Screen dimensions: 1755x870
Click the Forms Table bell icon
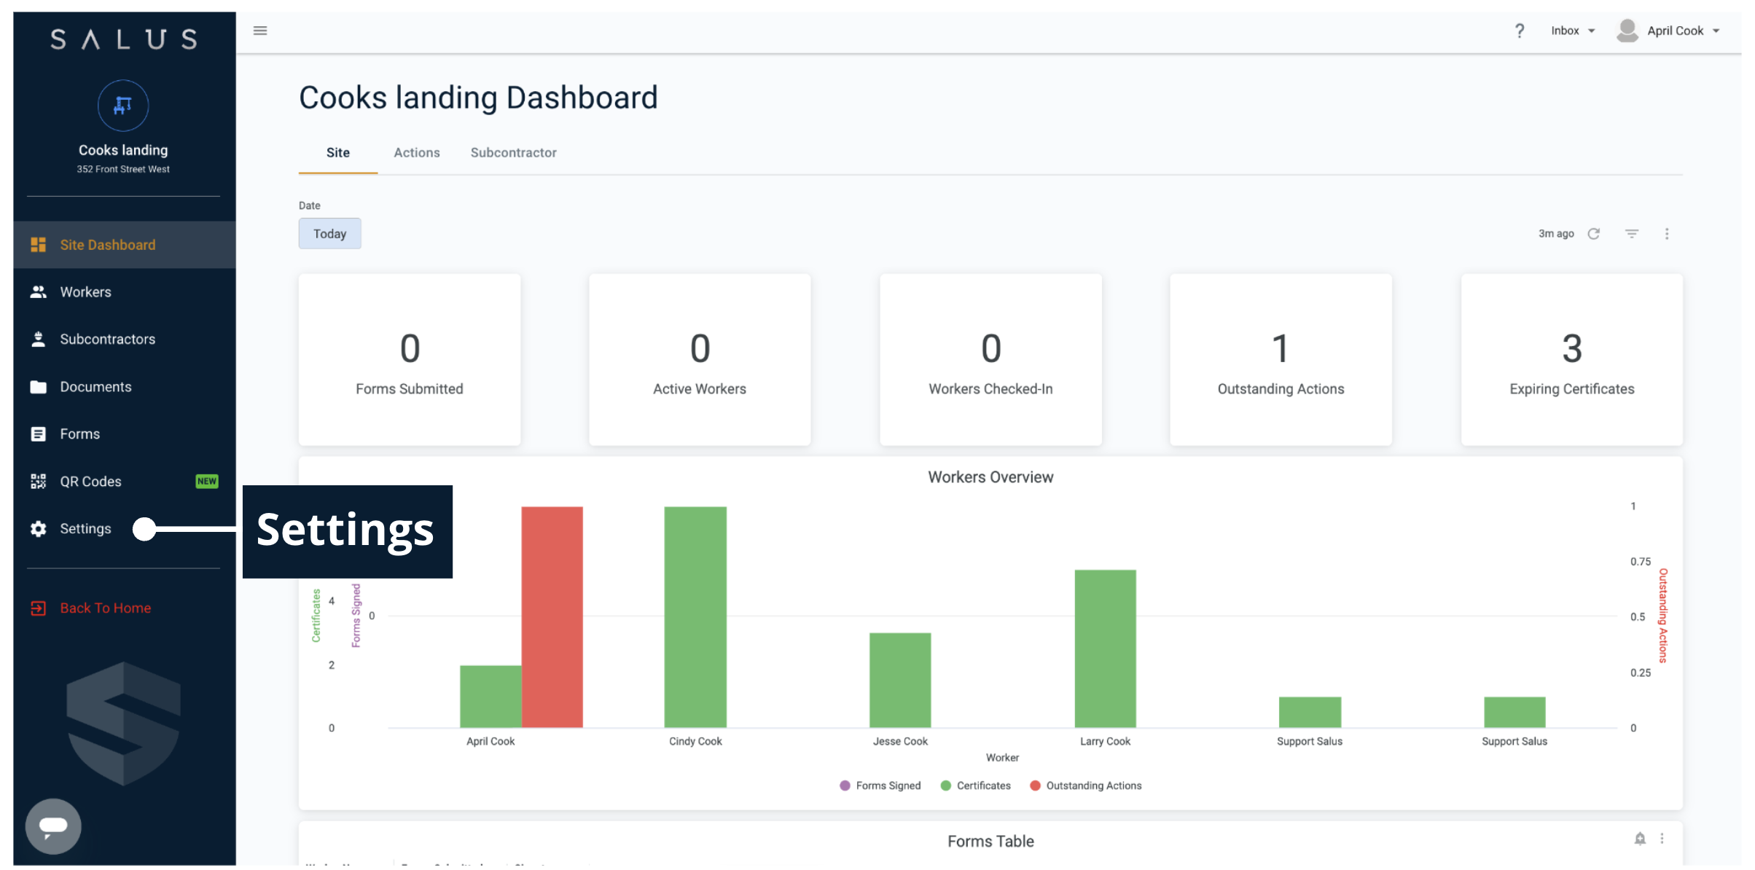1640,839
